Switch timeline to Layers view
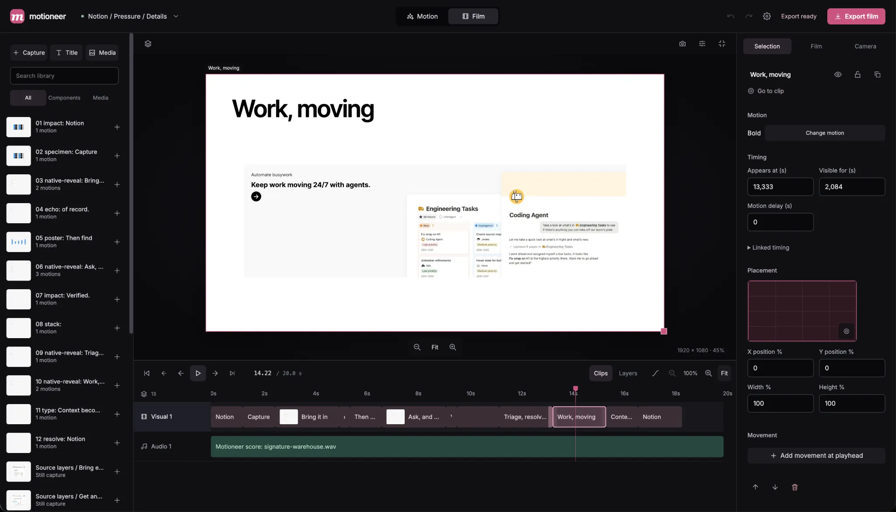 pos(628,373)
